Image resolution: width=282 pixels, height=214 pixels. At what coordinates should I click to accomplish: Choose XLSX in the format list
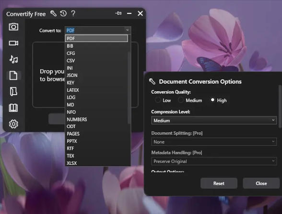click(96, 163)
